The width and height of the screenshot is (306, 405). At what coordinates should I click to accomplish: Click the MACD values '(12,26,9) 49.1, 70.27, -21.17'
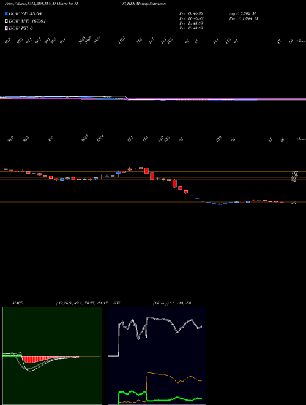click(x=83, y=303)
